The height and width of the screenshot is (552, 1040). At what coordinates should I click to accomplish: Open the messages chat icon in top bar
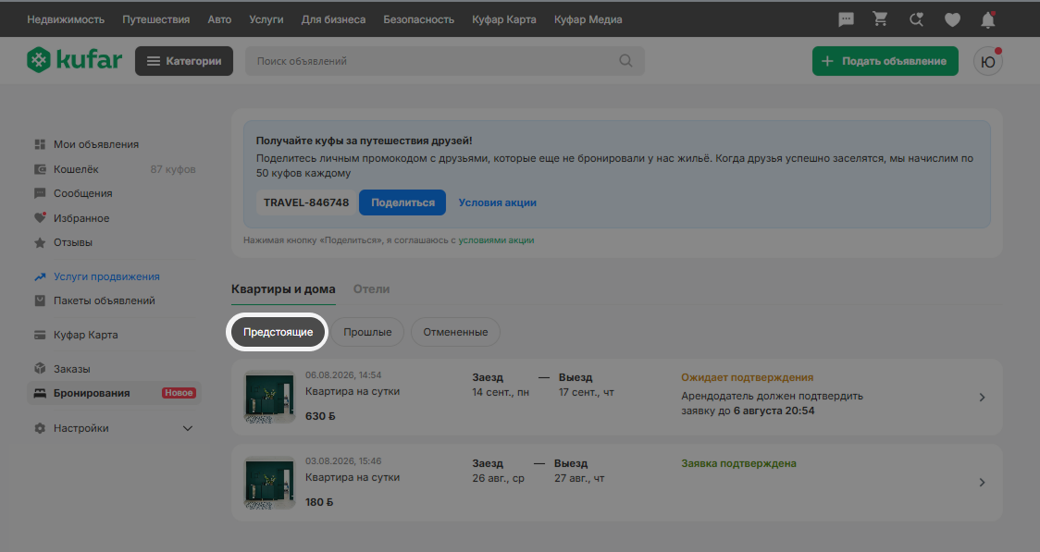click(846, 20)
